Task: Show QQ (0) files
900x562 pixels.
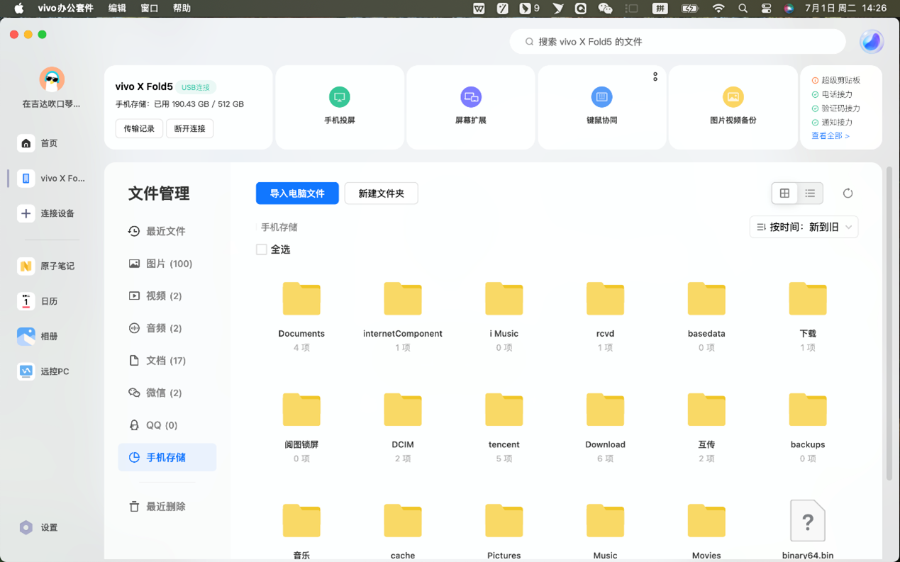Action: [x=167, y=425]
